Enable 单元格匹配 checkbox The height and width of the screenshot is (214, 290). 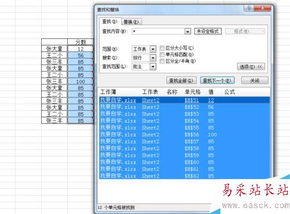(x=162, y=55)
